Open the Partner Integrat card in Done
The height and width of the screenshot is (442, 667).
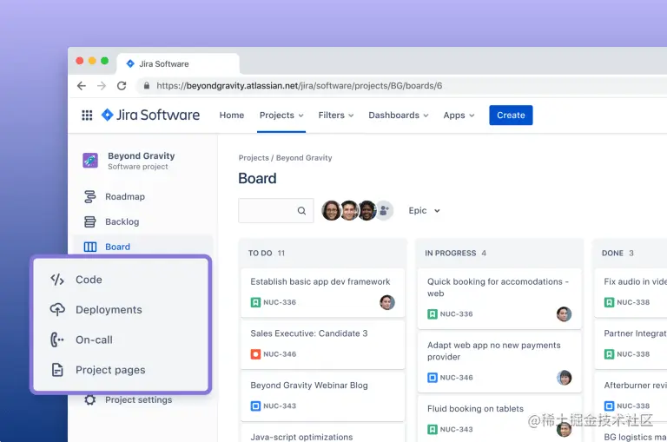tap(631, 344)
